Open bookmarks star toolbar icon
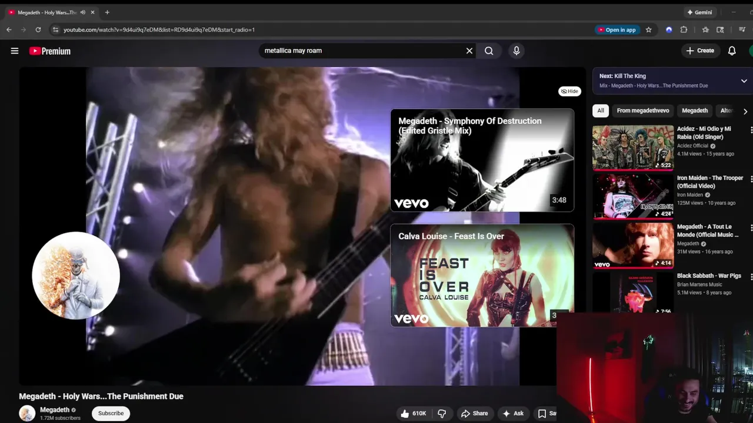The image size is (753, 423). coord(705,29)
